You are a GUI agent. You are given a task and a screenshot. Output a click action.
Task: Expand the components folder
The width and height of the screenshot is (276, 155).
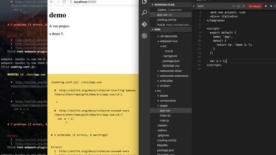pyautogui.click(x=158, y=101)
